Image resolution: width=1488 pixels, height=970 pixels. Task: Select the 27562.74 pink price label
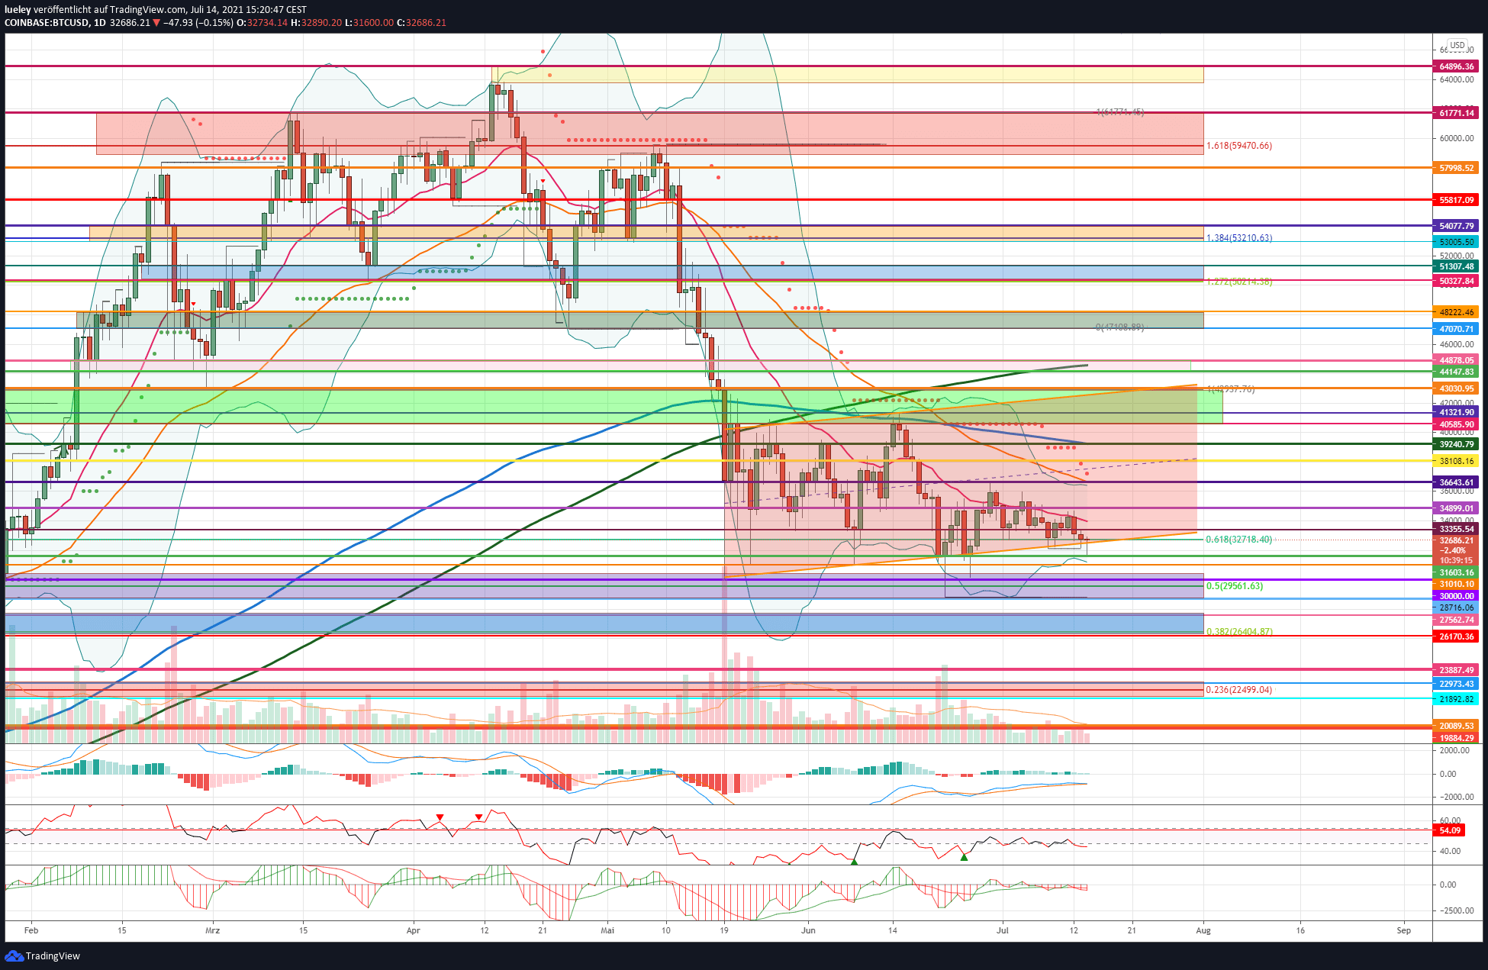(1456, 620)
